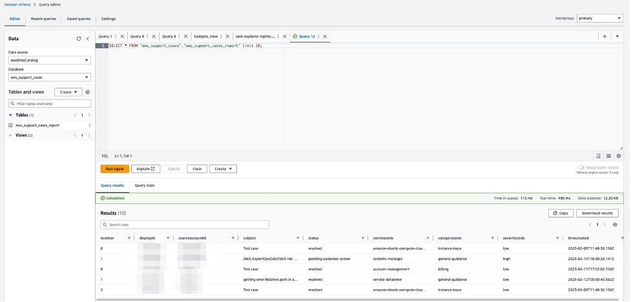The height and width of the screenshot is (302, 631).
Task: Close the Query 12 tab
Action: [x=325, y=37]
